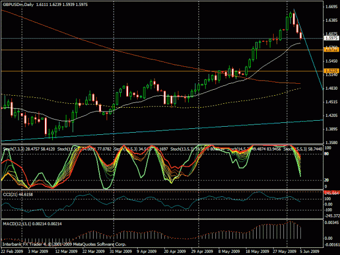This screenshot has height=255, width=340.
Task: Click the orange 1.5225 price level tag
Action: pos(331,71)
